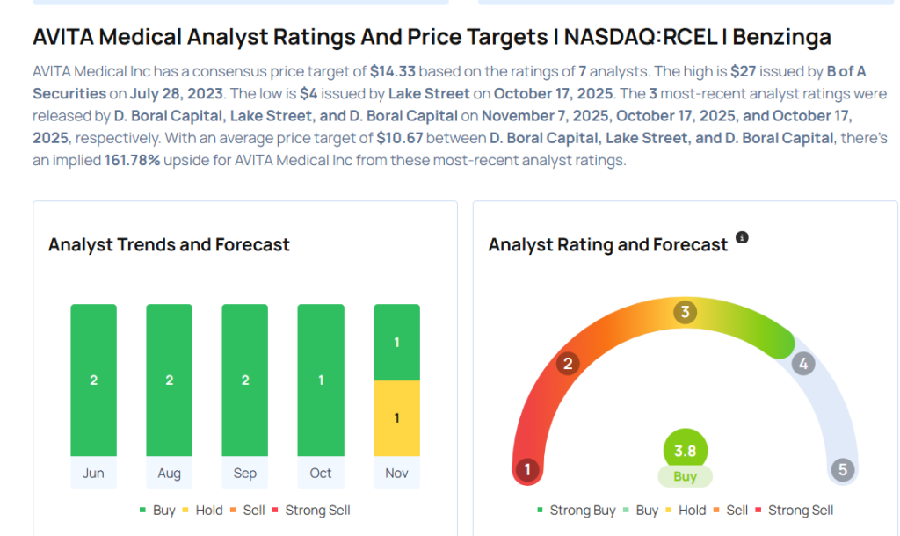Toggle Buy series in trends chart legend

pyautogui.click(x=157, y=510)
